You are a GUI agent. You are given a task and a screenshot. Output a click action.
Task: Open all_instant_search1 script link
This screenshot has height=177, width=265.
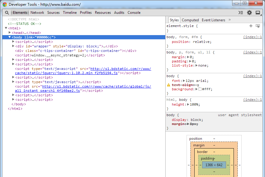click(83, 88)
